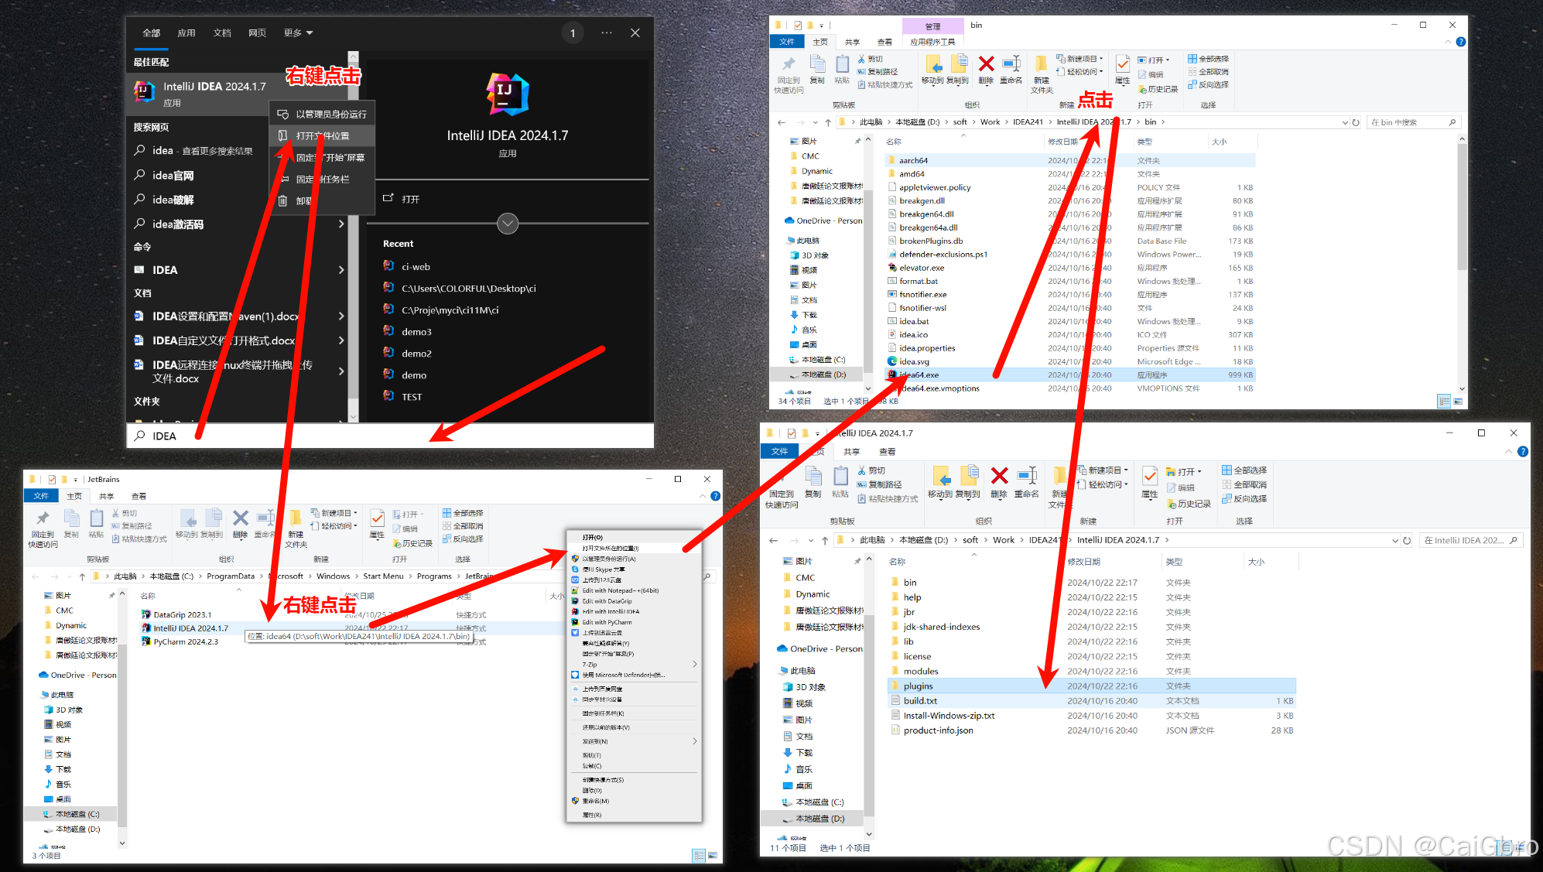Choose 以管理员身份运行 in search context menu

(323, 114)
